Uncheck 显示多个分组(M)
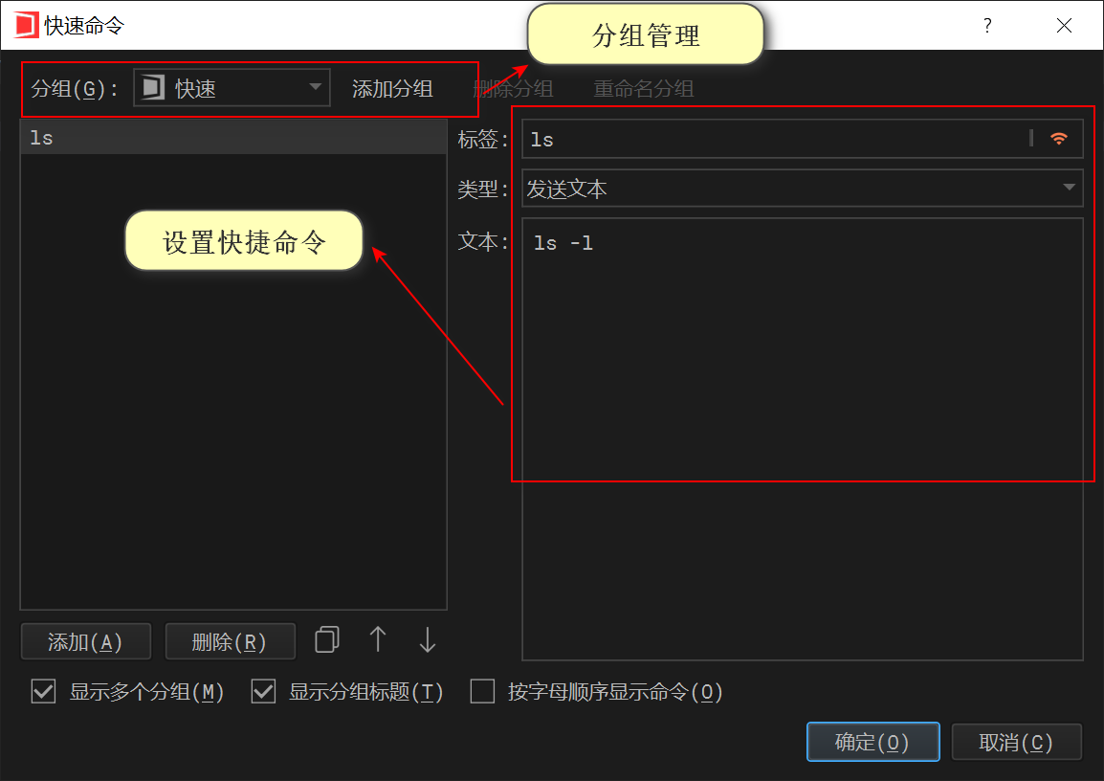Screen dimensions: 1104x781 (43, 691)
